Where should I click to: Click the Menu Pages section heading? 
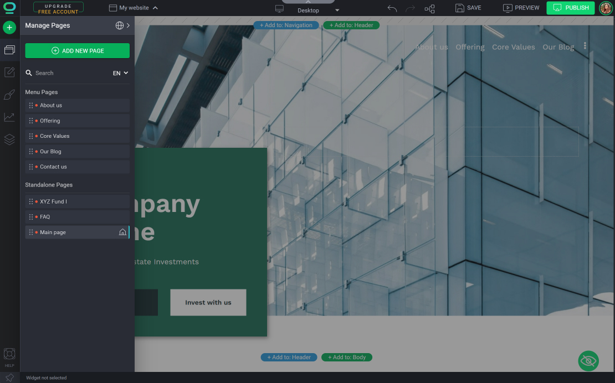(x=41, y=92)
